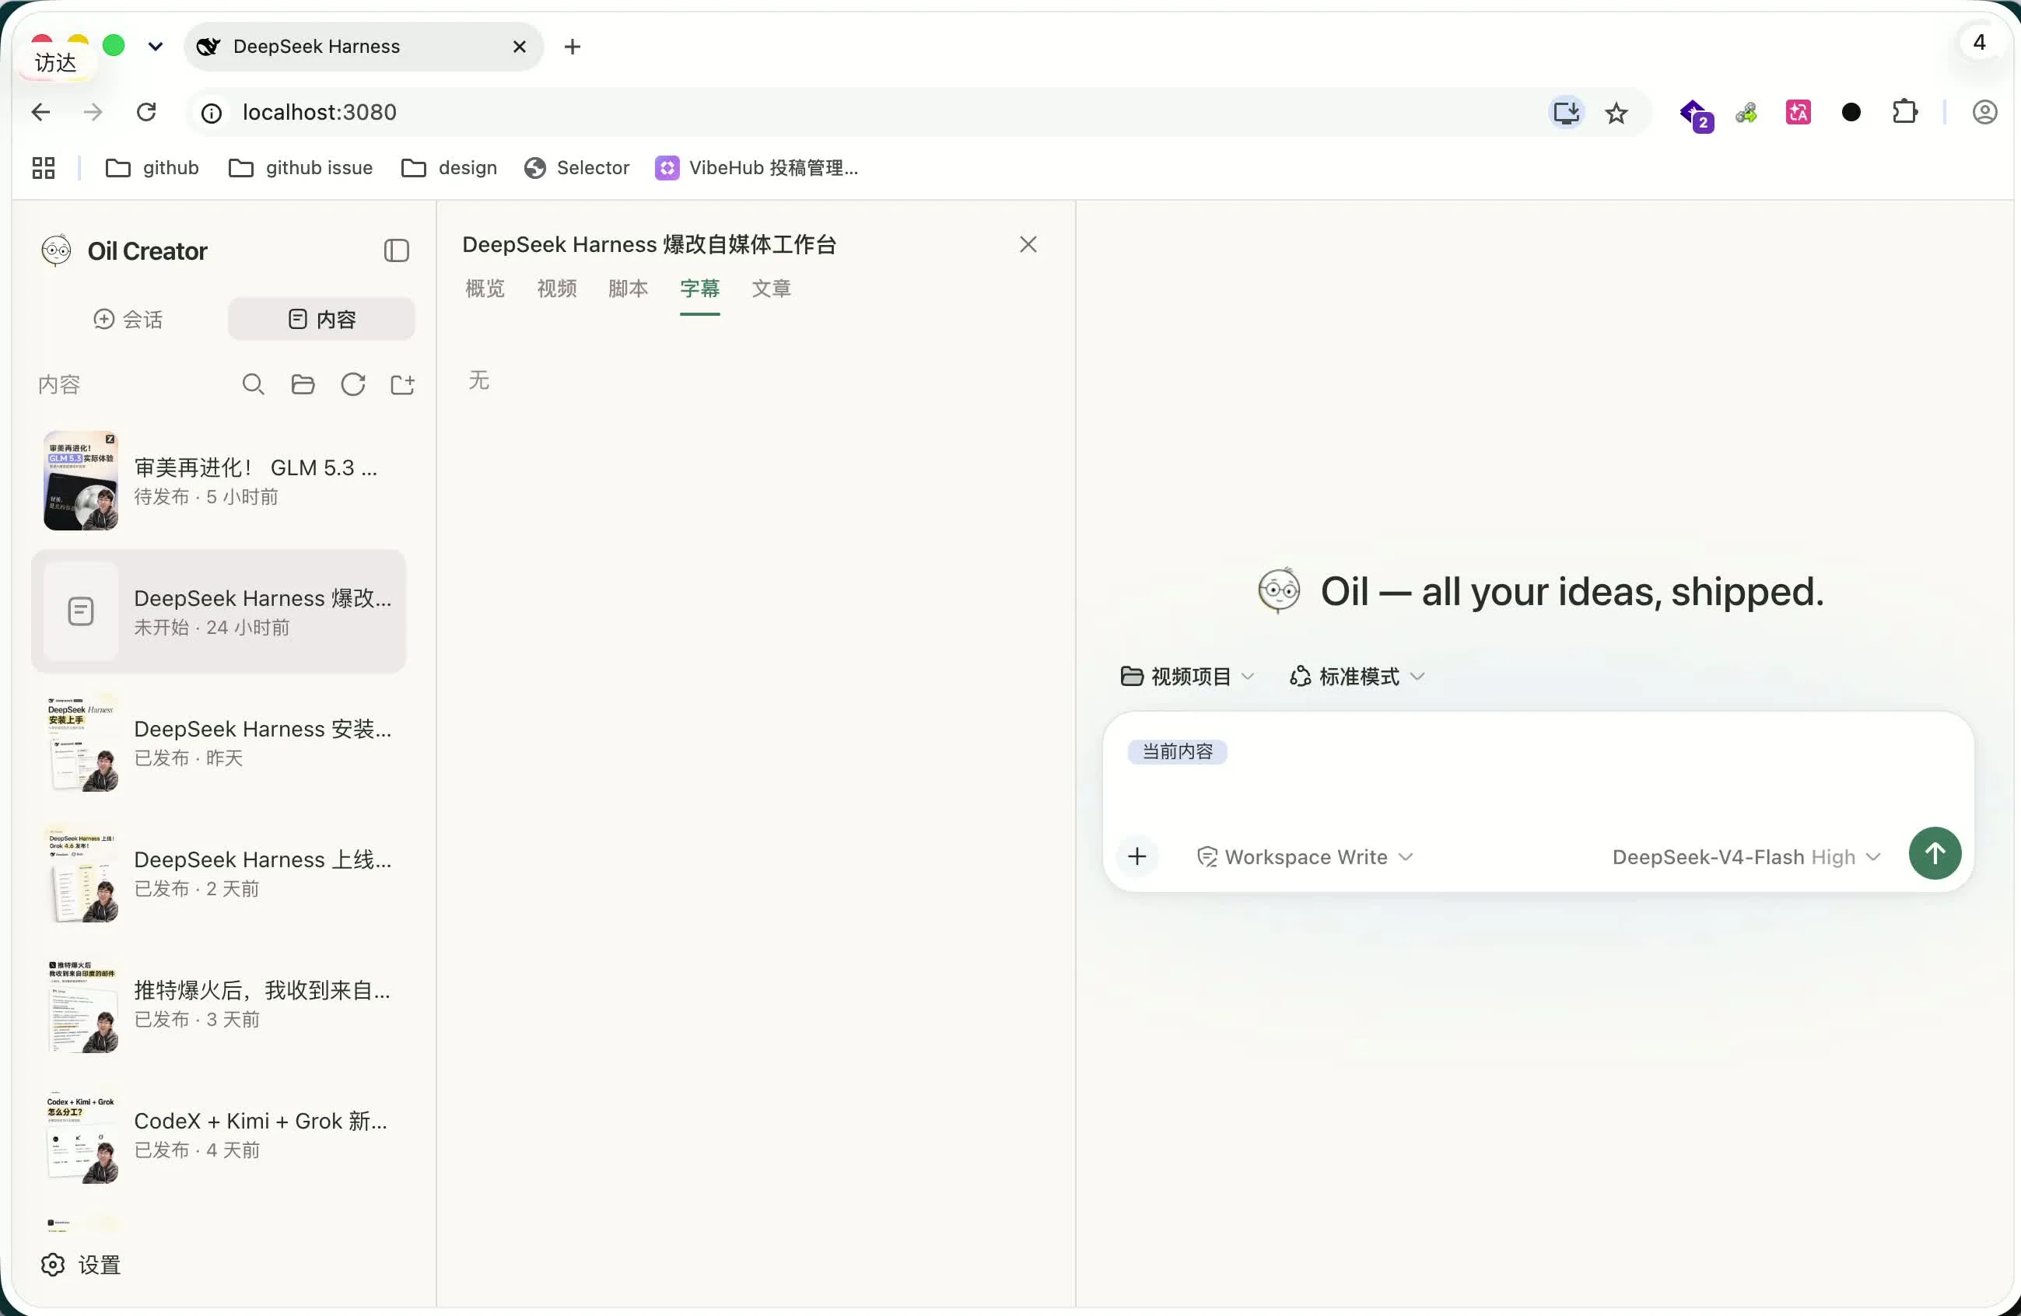The width and height of the screenshot is (2021, 1316).
Task: Switch to 会话 mode
Action: pos(128,319)
